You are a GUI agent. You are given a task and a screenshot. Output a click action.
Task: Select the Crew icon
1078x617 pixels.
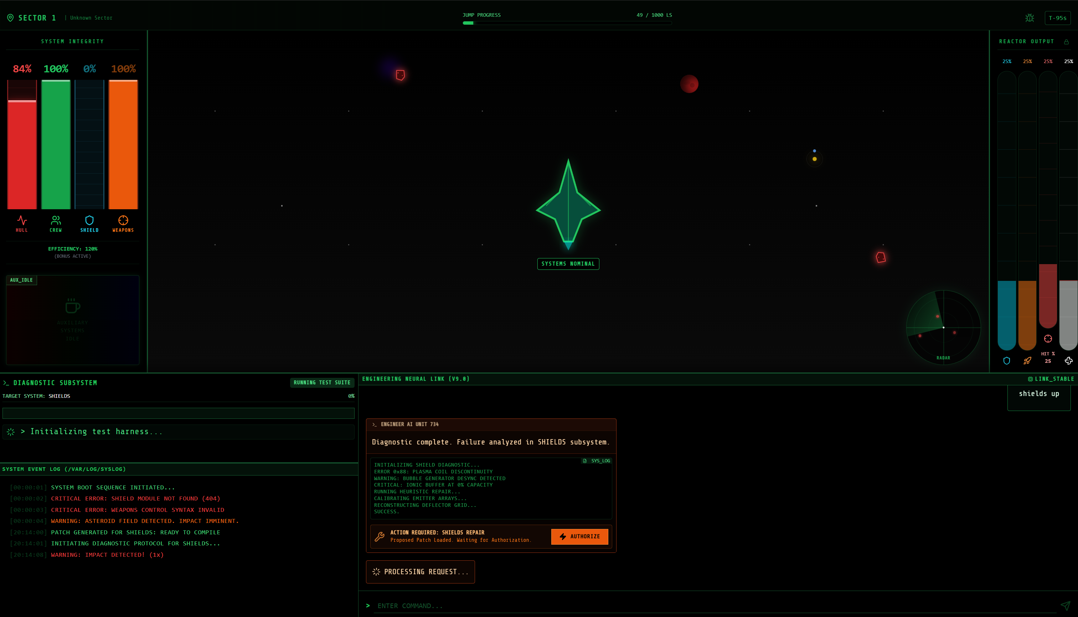(x=56, y=220)
